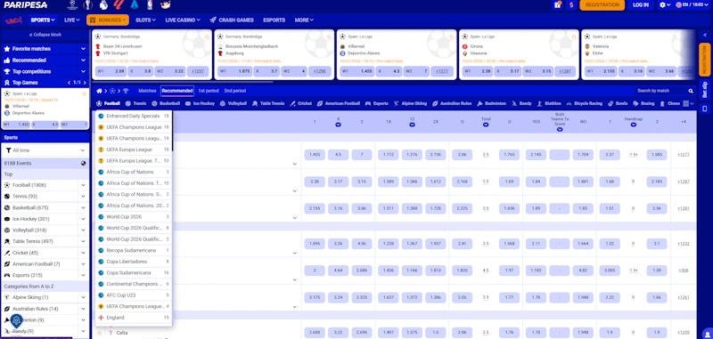Select Table Tennis in the sports strip
Screen dimensions: 713x339
268,103
